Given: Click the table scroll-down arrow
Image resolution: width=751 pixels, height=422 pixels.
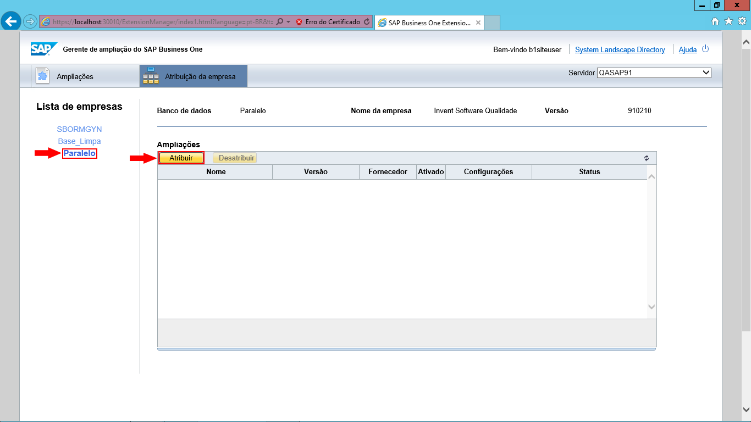Looking at the screenshot, I should 651,307.
